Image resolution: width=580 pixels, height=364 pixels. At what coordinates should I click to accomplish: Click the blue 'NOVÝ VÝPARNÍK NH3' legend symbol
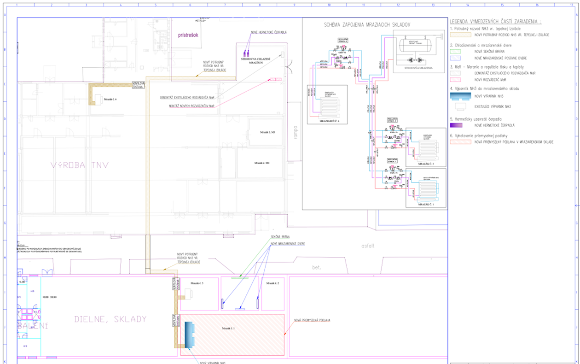[461, 96]
